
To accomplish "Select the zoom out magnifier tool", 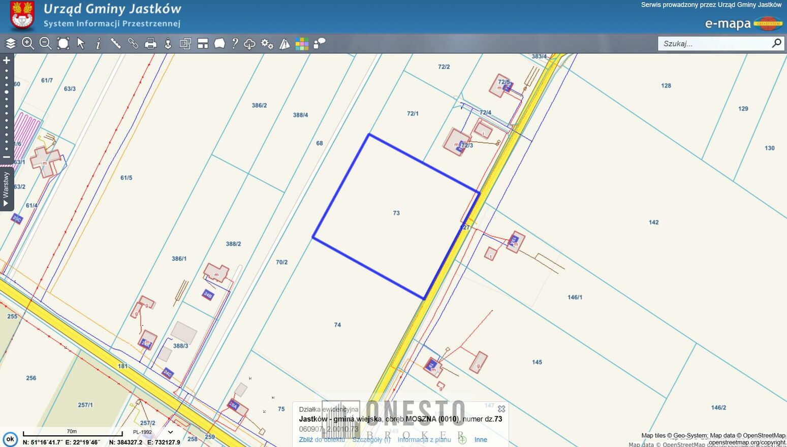I will point(45,44).
